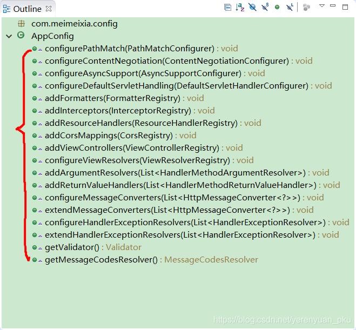Click the MessageCodesResolver return type text
This screenshot has width=356, height=330.
point(211,260)
